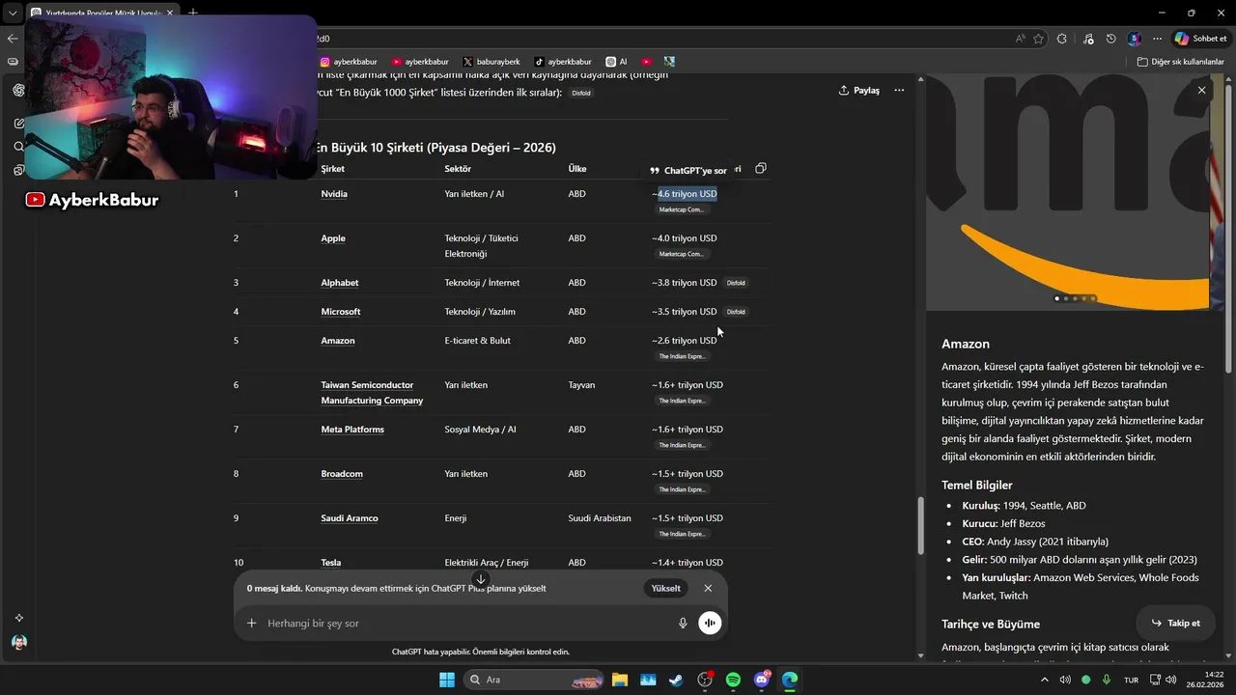Open the Tesla company link
Viewport: 1236px width, 695px height.
click(x=331, y=563)
